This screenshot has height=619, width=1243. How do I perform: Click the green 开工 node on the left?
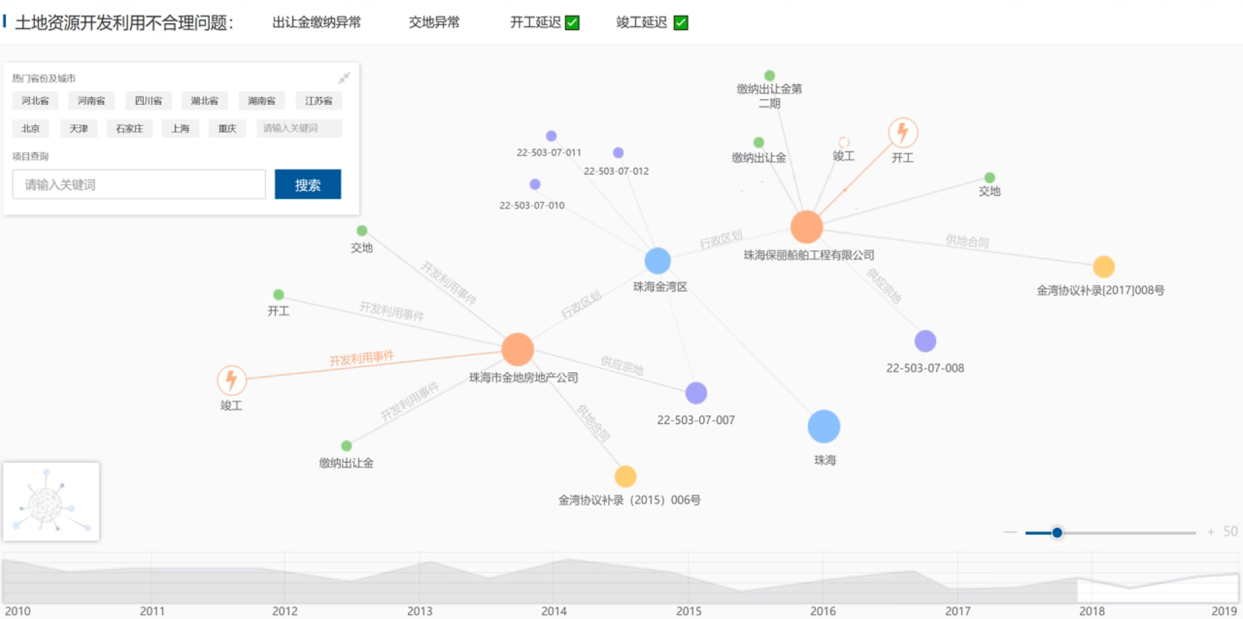[278, 295]
